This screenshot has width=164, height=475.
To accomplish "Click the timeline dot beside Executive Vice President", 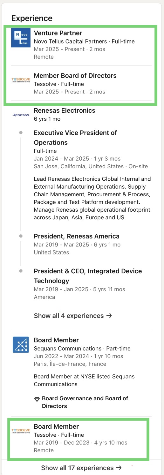I will [21, 132].
